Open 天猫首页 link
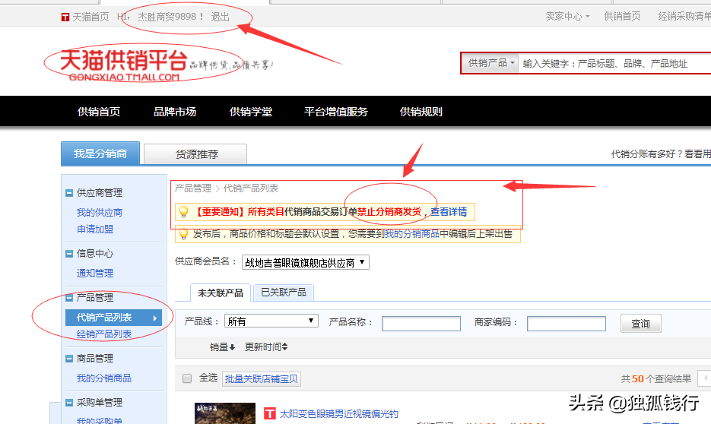Image resolution: width=711 pixels, height=424 pixels. [x=90, y=17]
